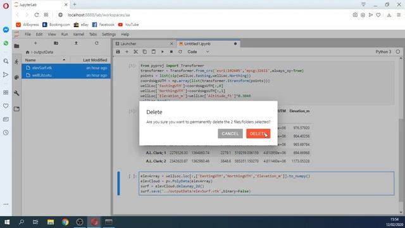Image resolution: width=405 pixels, height=228 pixels.
Task: Open the Run menu
Action: 65,34
